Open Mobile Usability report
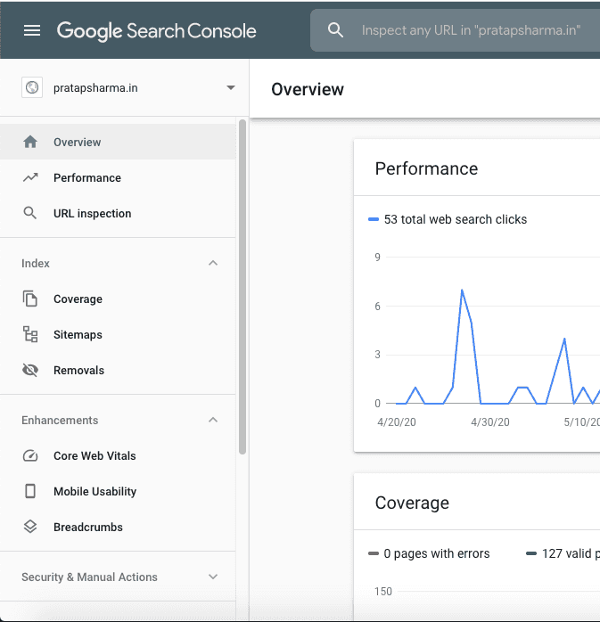Image resolution: width=600 pixels, height=622 pixels. (118, 491)
